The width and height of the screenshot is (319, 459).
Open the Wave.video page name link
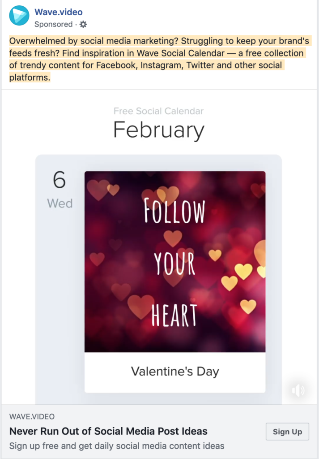59,12
